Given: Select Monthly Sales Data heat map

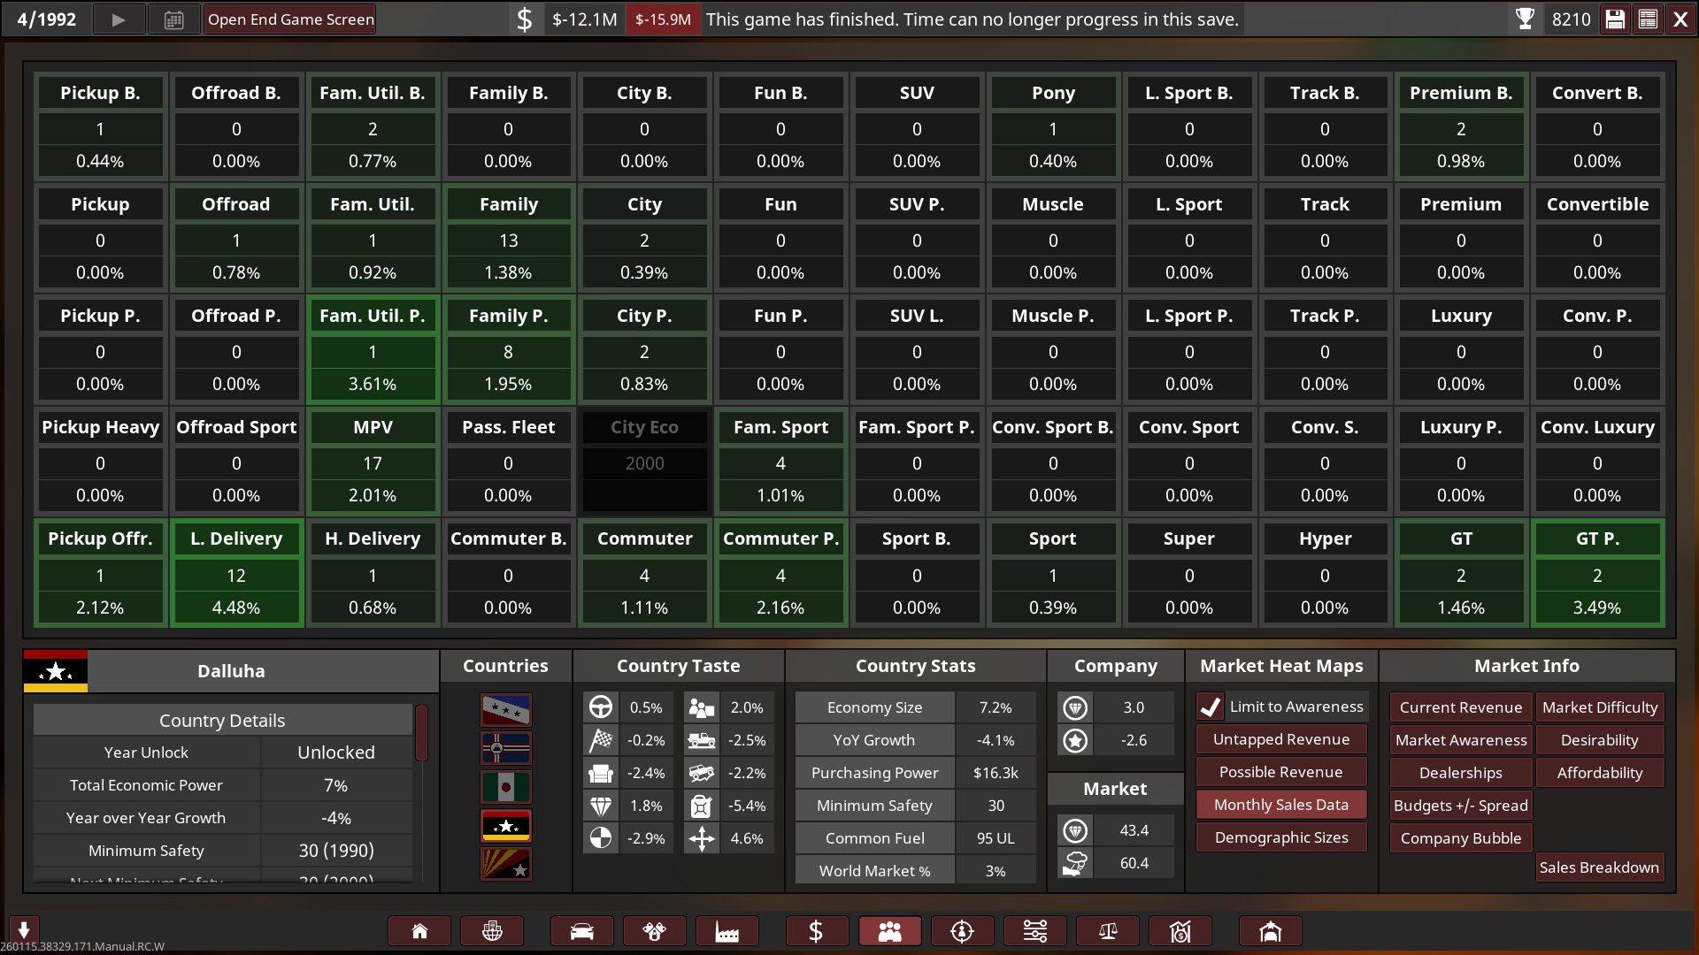Looking at the screenshot, I should coord(1280,805).
